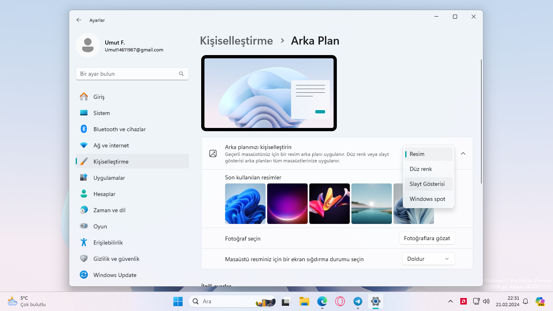553x311 pixels.
Task: Click the Masaüstü resminiz için fit label
Action: tap(294, 259)
